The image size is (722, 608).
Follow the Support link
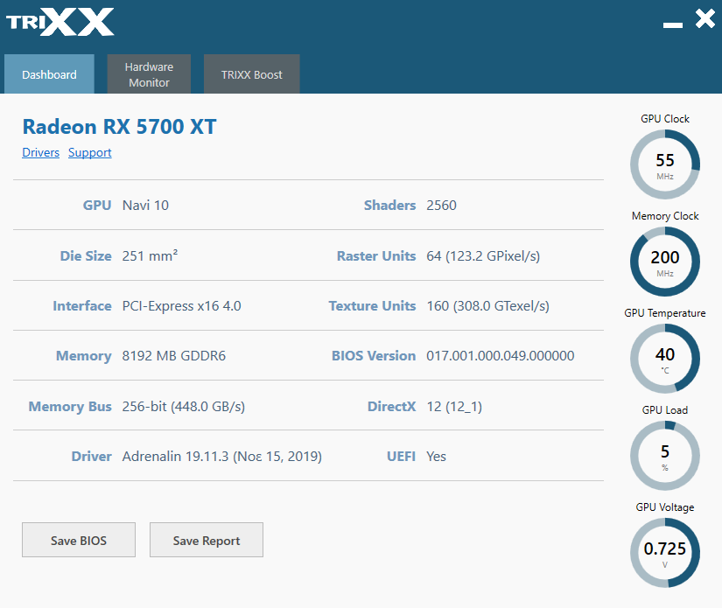click(x=90, y=152)
